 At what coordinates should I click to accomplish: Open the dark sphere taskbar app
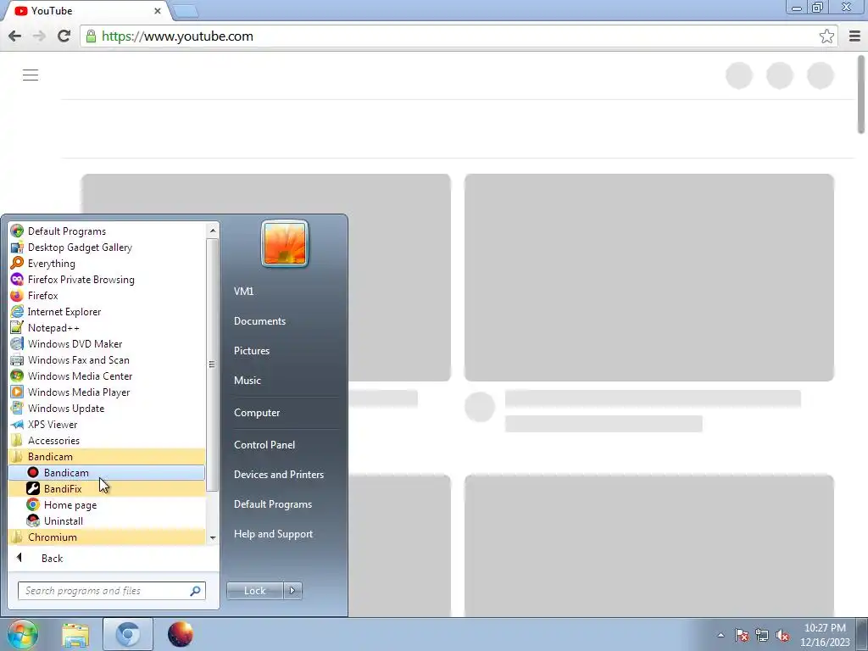pyautogui.click(x=180, y=634)
